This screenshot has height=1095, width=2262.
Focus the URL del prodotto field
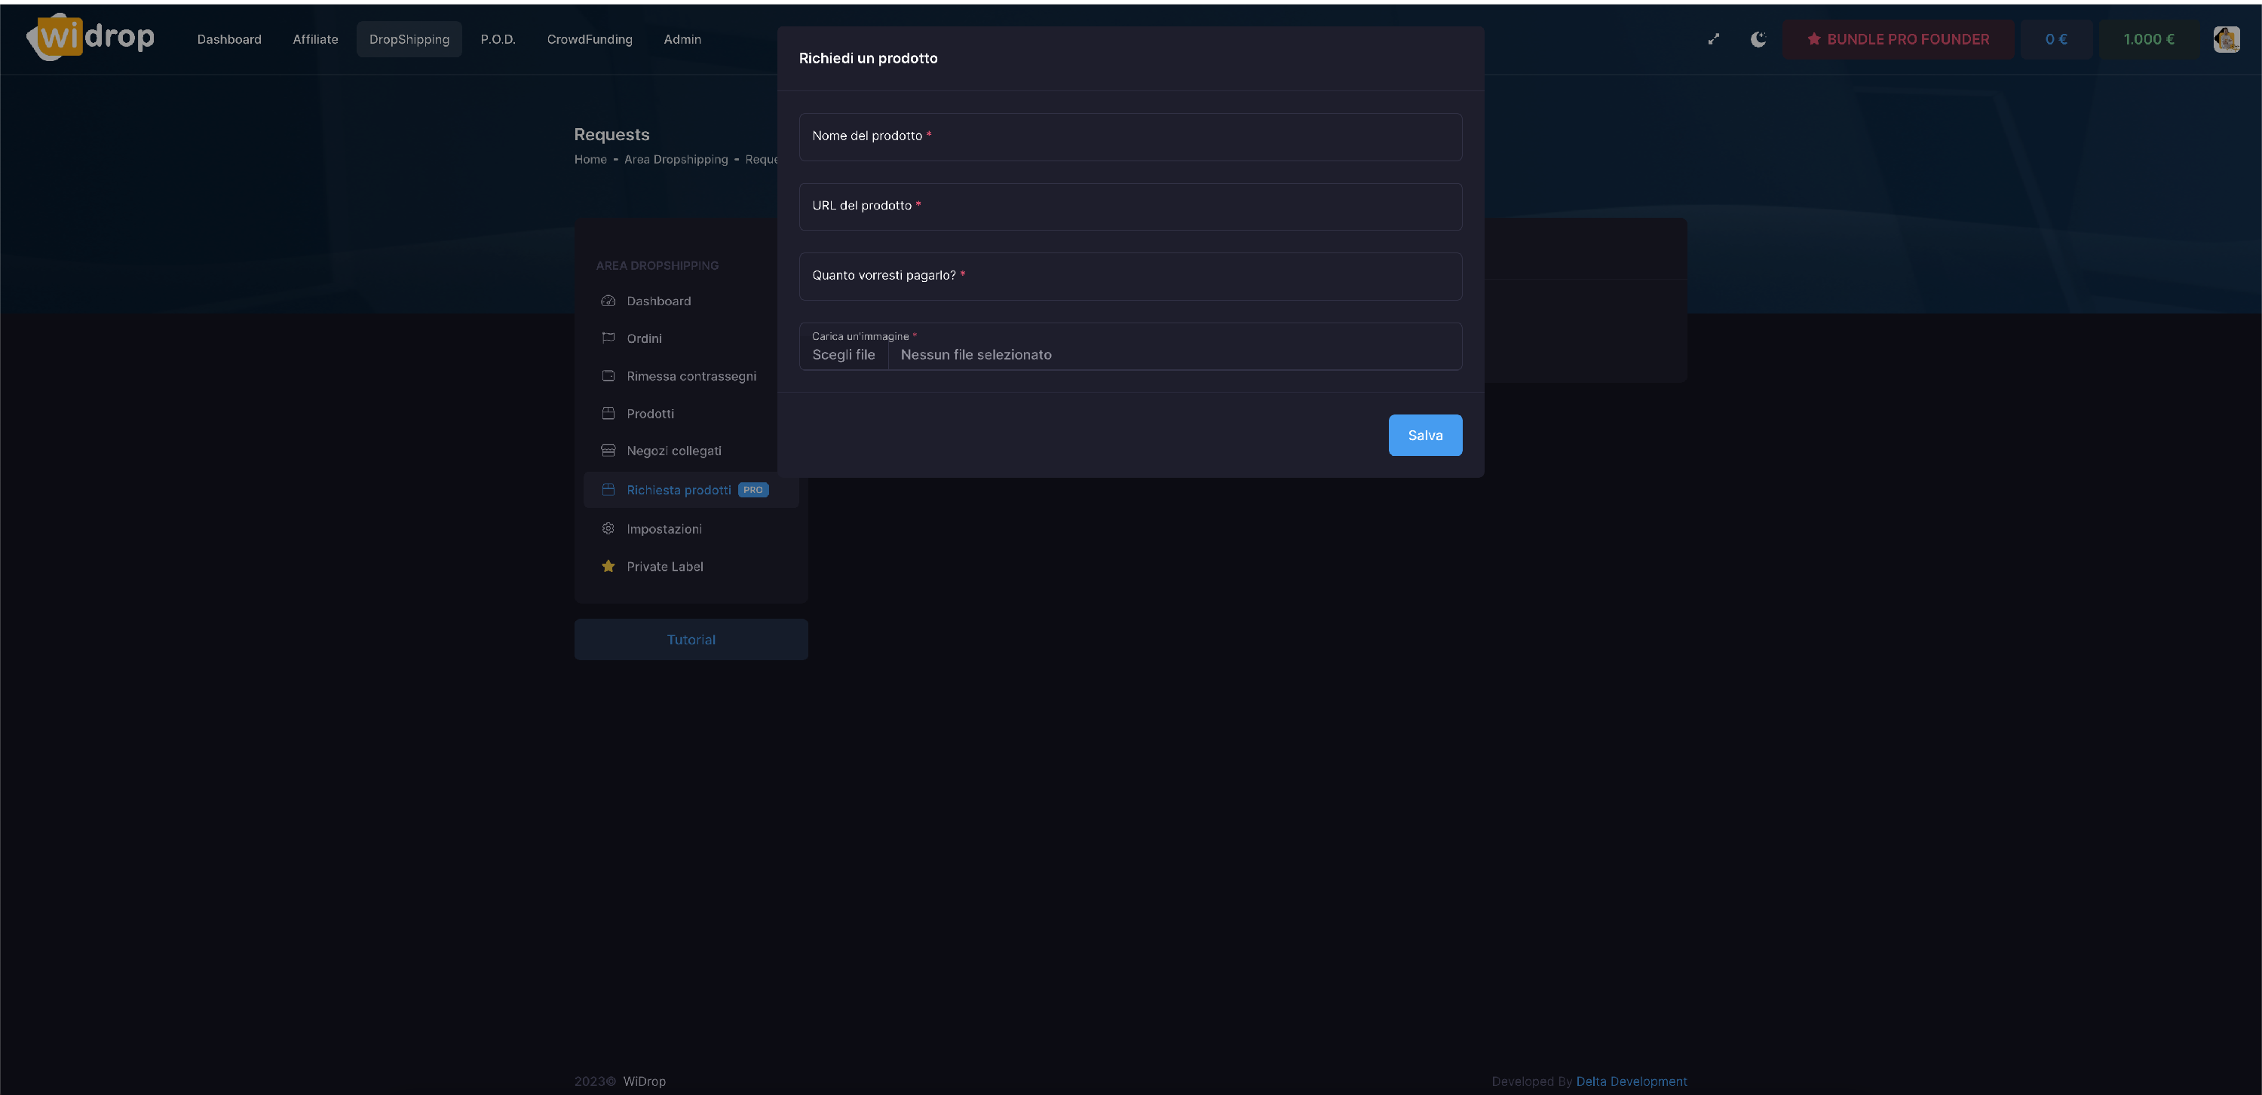[1130, 207]
